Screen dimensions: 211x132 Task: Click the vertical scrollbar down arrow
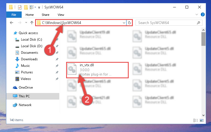203,115
